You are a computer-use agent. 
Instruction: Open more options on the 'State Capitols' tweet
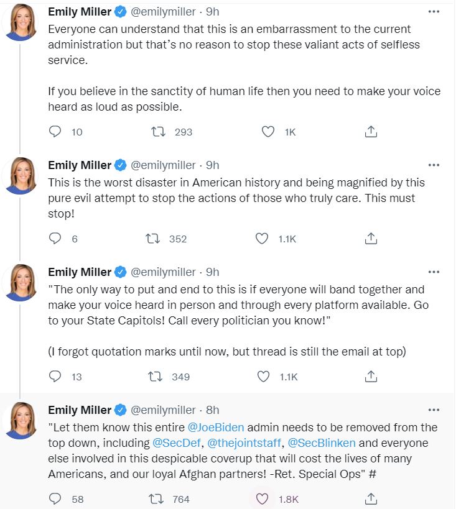point(434,272)
